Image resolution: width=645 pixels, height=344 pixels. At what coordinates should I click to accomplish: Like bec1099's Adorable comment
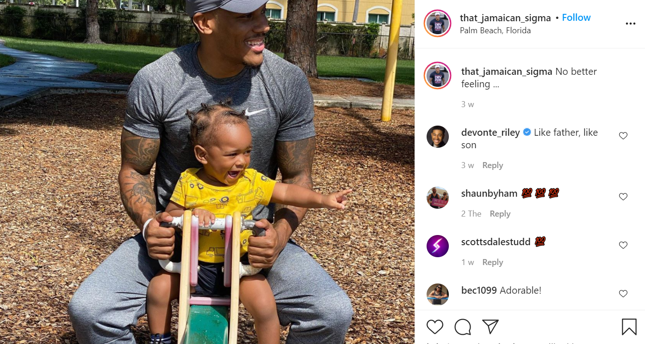click(x=623, y=294)
